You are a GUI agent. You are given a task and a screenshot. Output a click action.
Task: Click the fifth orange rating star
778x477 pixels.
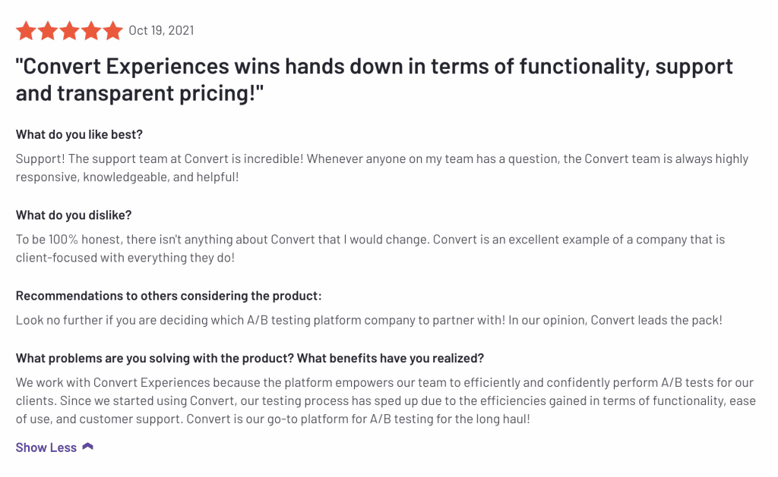(112, 31)
